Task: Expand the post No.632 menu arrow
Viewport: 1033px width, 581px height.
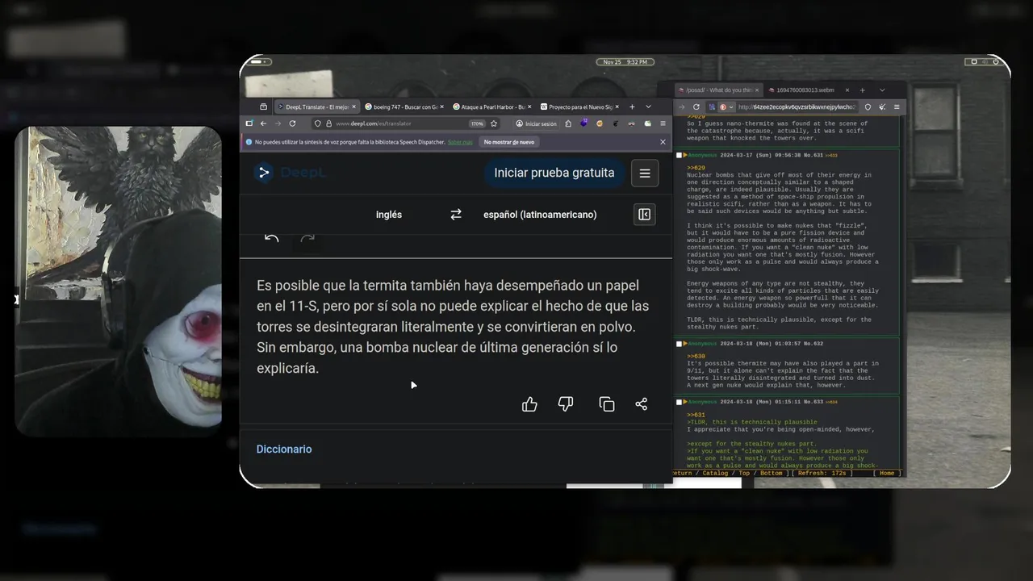Action: [686, 344]
